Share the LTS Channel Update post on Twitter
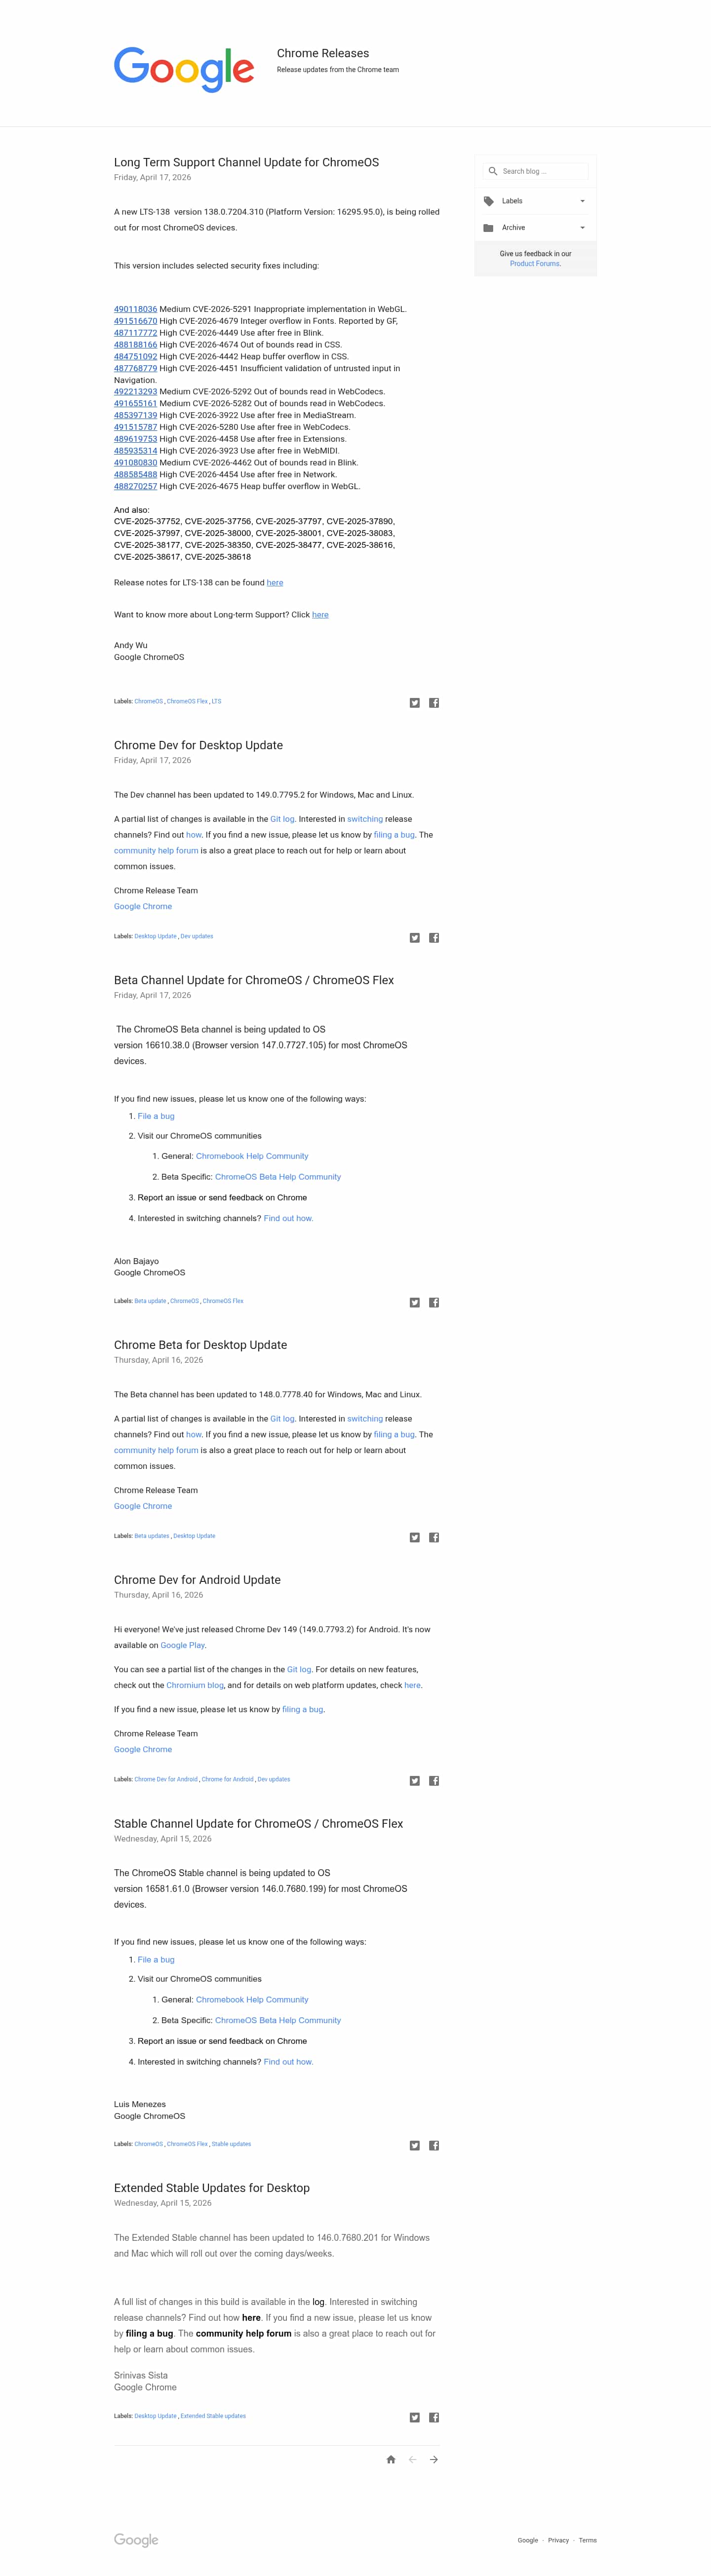The width and height of the screenshot is (711, 2576). tap(415, 703)
